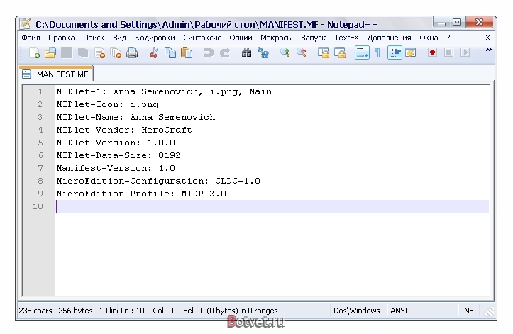
Task: Maximize the Notepad++ window
Action: pos(457,23)
